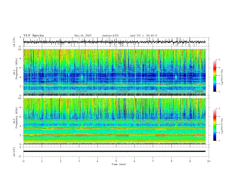This screenshot has width=235, height=181.
Task: Click the 'station=ATH' label
Action: click(110, 35)
